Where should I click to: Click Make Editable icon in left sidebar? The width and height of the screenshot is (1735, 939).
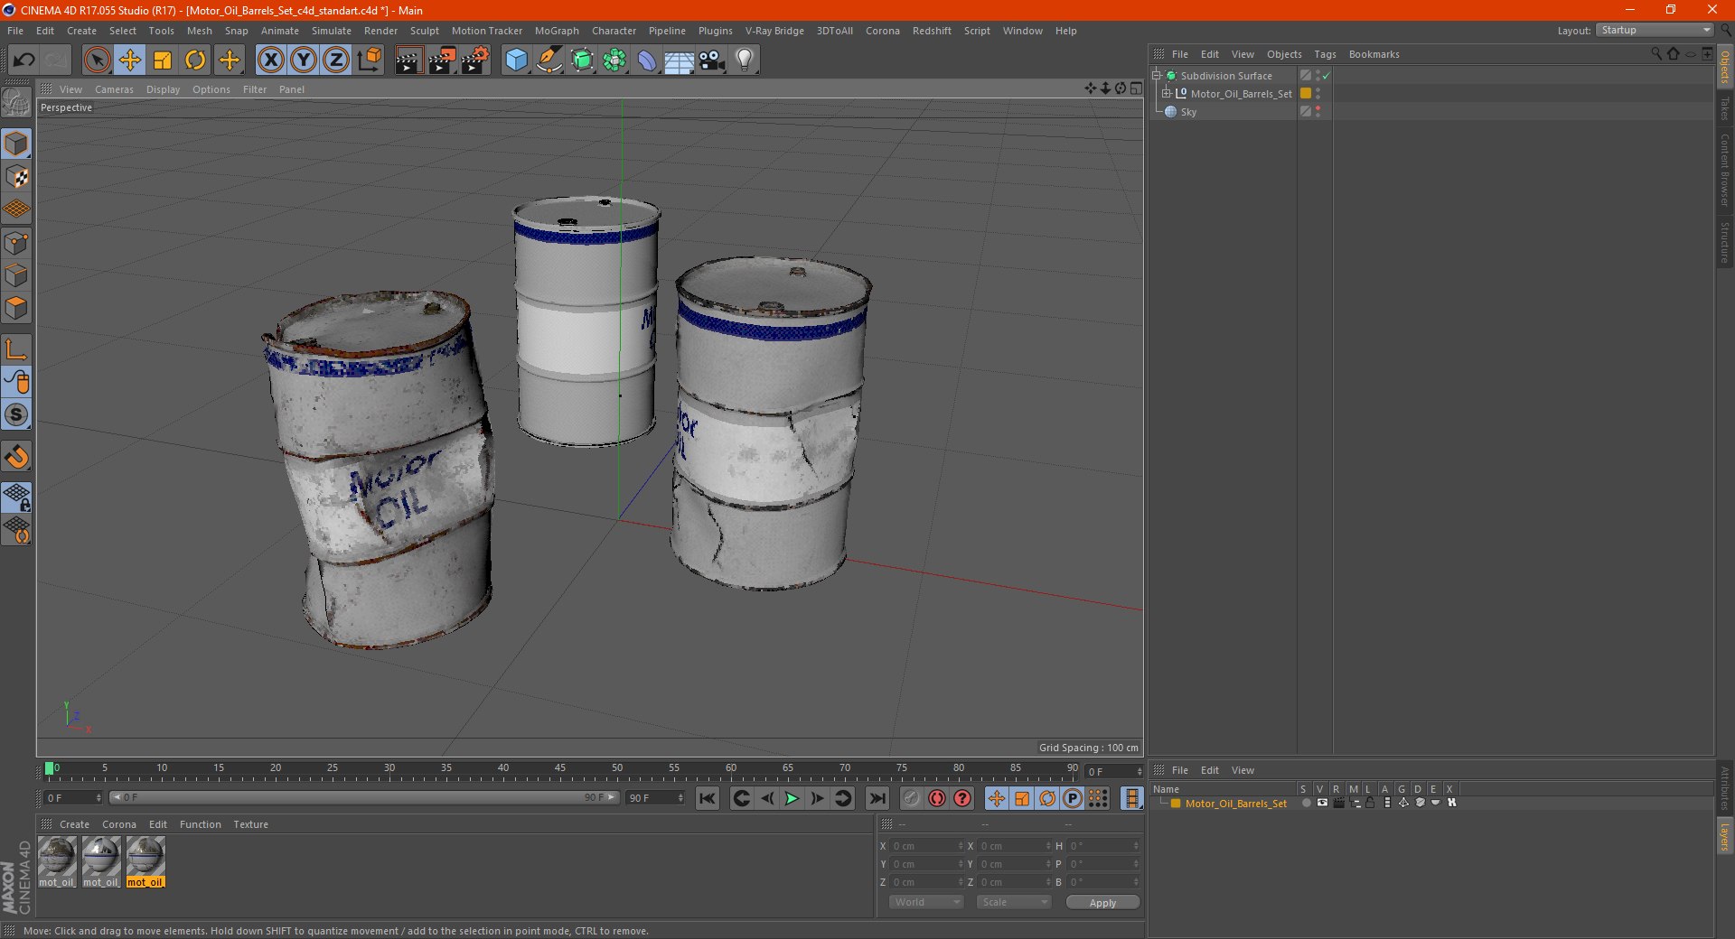[16, 102]
